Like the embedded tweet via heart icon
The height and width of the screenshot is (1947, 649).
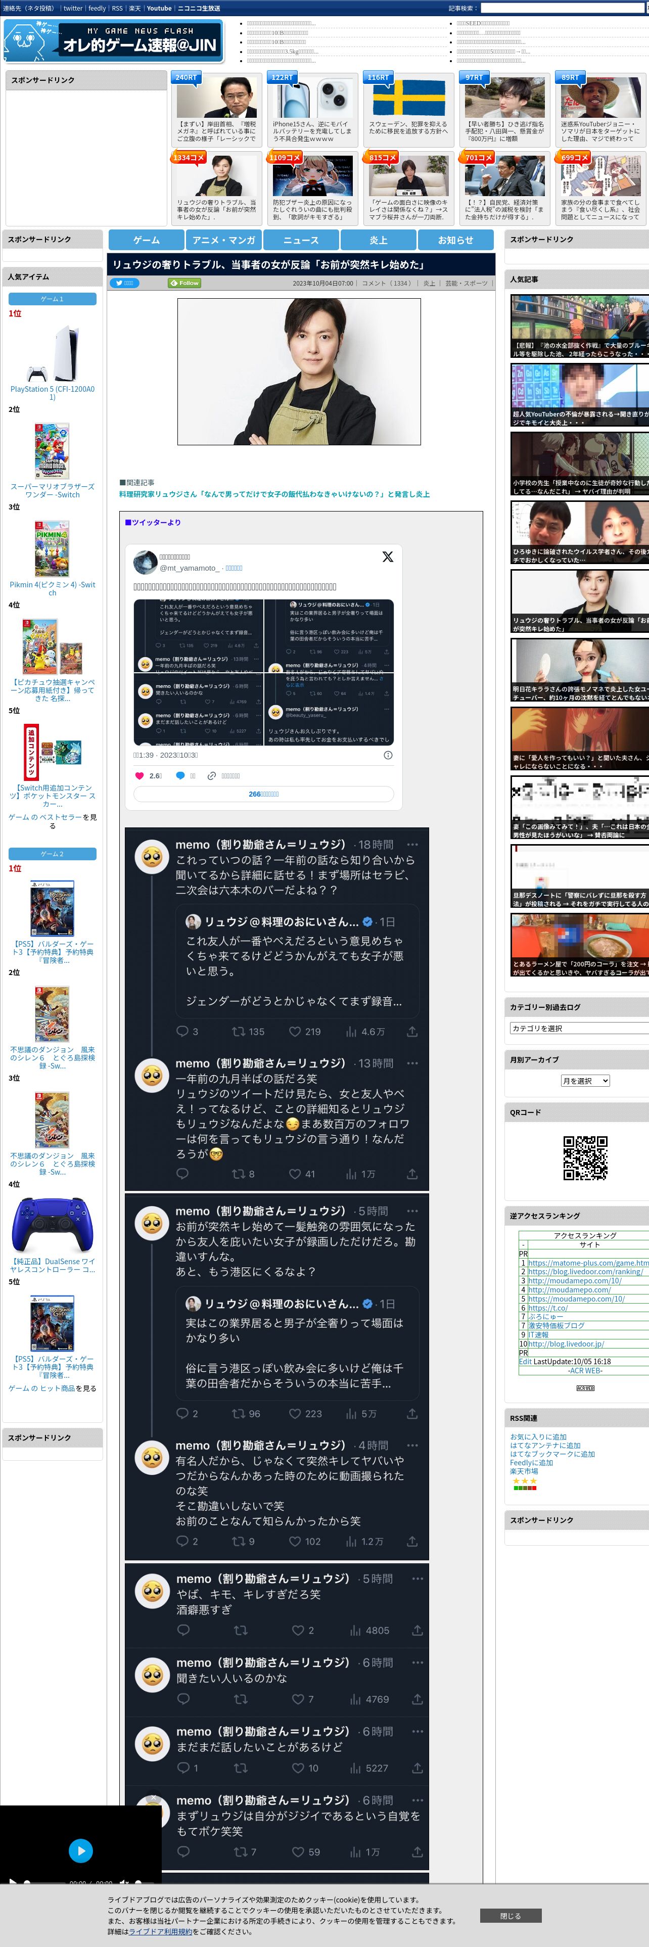pyautogui.click(x=139, y=775)
